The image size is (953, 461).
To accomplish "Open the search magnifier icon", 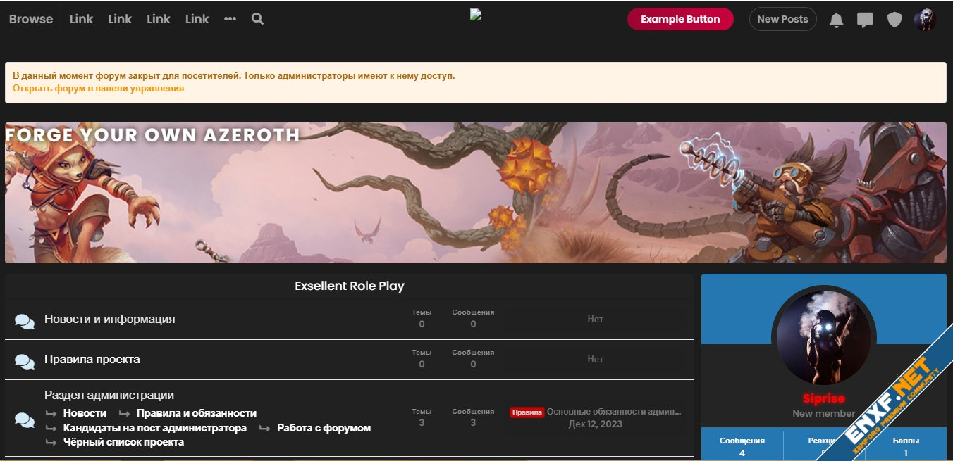I will pos(257,19).
